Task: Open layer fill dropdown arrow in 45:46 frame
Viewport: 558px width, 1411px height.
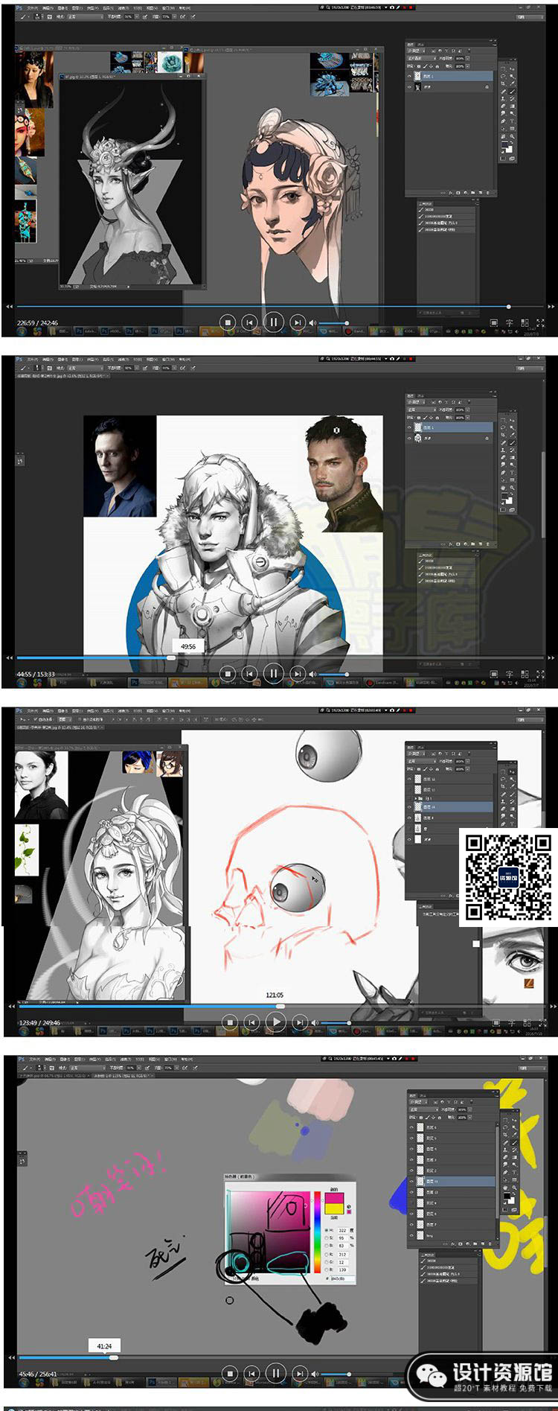Action: click(x=470, y=1118)
